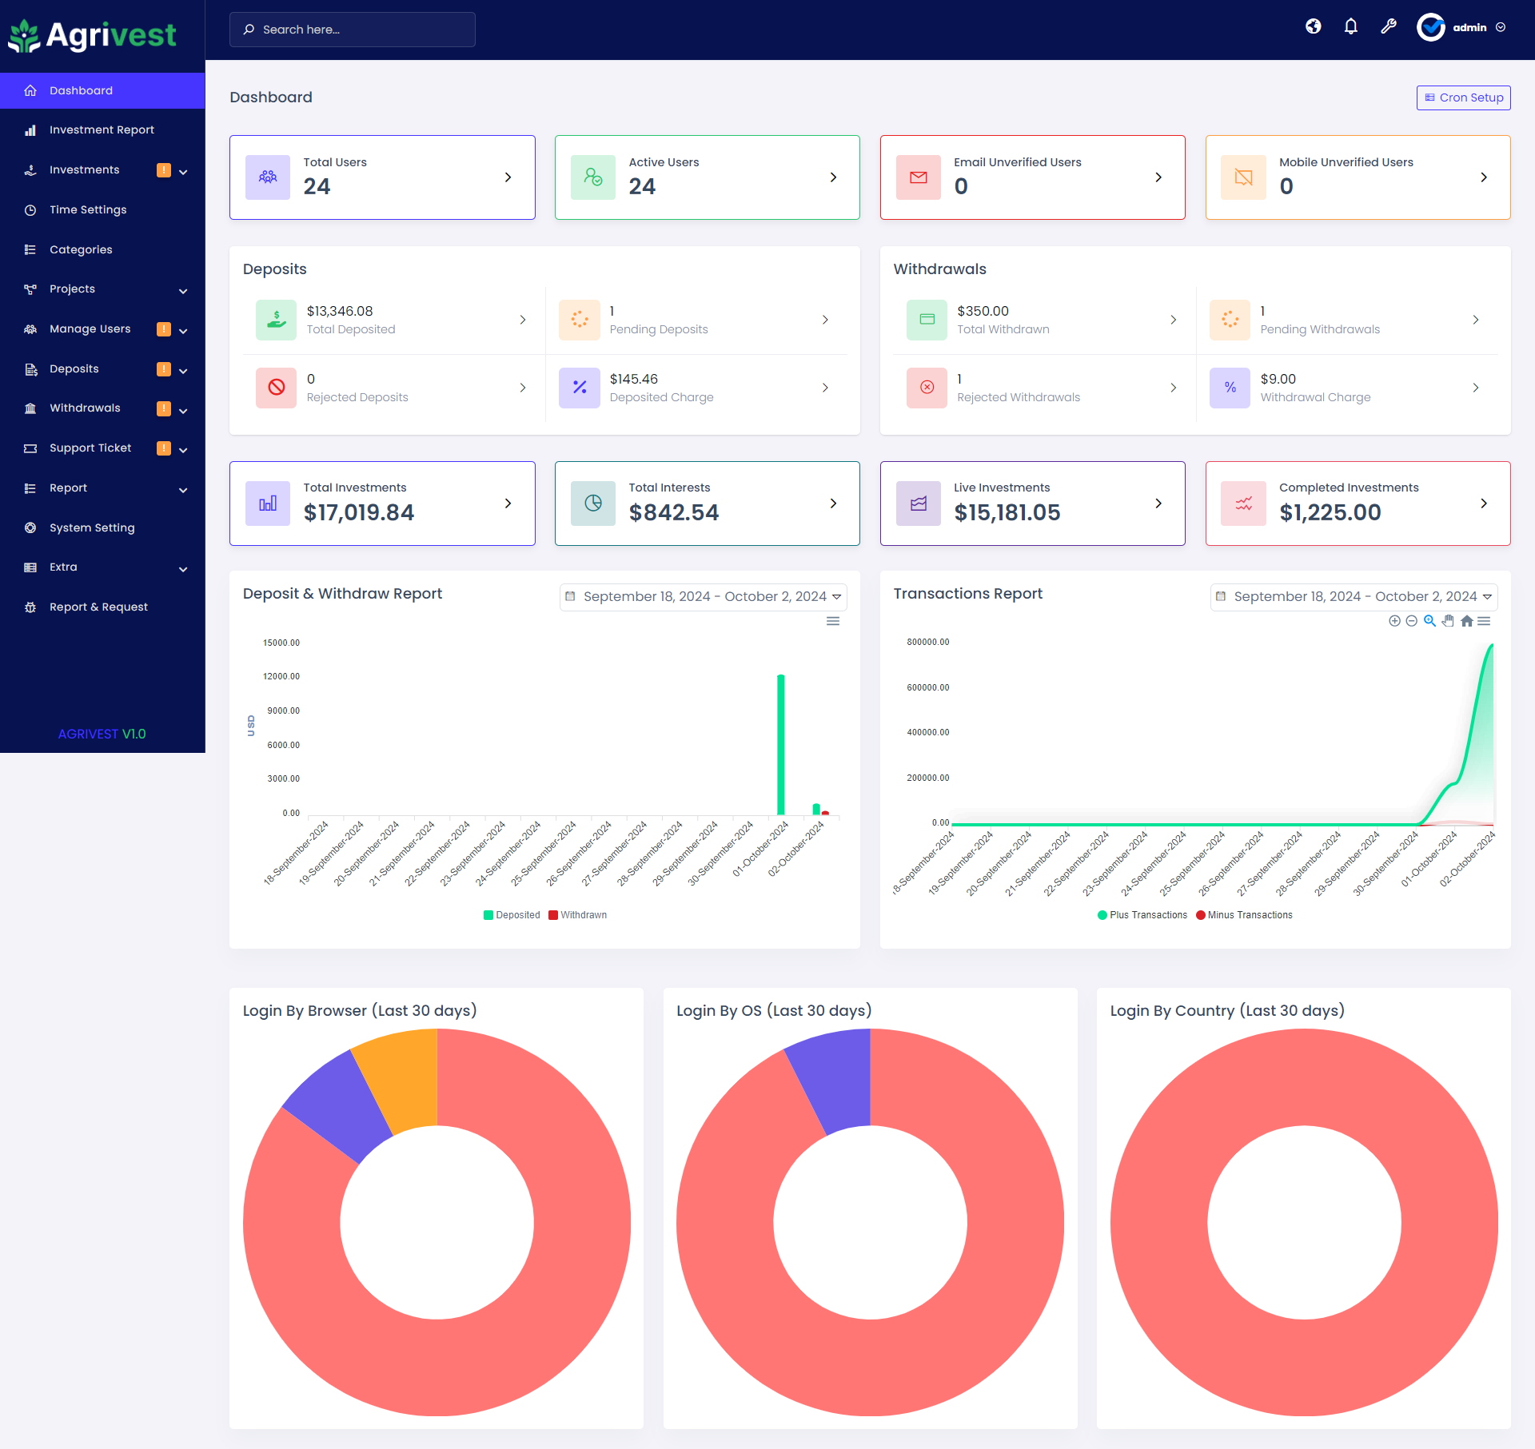This screenshot has height=1449, width=1535.
Task: Zoom in on the Transactions Report chart
Action: click(1393, 621)
